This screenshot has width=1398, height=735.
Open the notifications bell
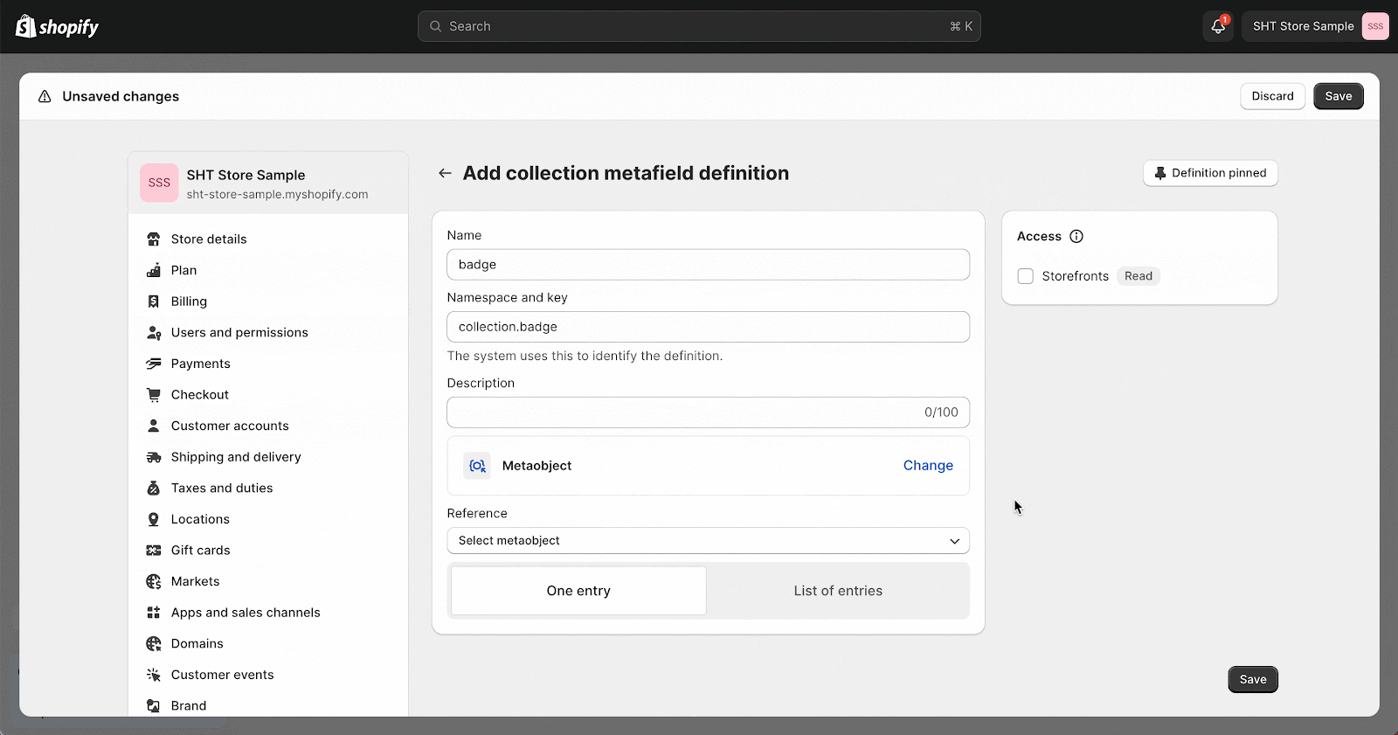click(1218, 26)
